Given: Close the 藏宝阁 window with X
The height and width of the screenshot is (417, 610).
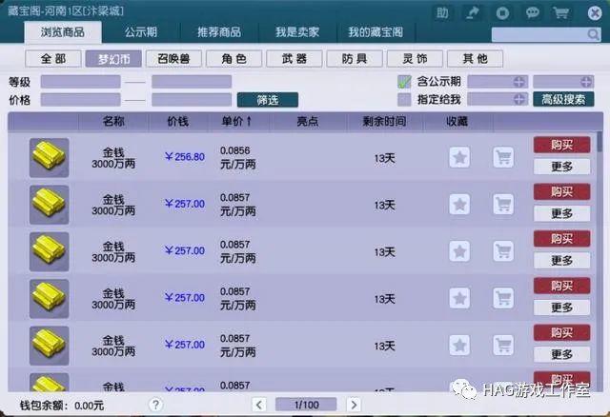Looking at the screenshot, I should (595, 13).
